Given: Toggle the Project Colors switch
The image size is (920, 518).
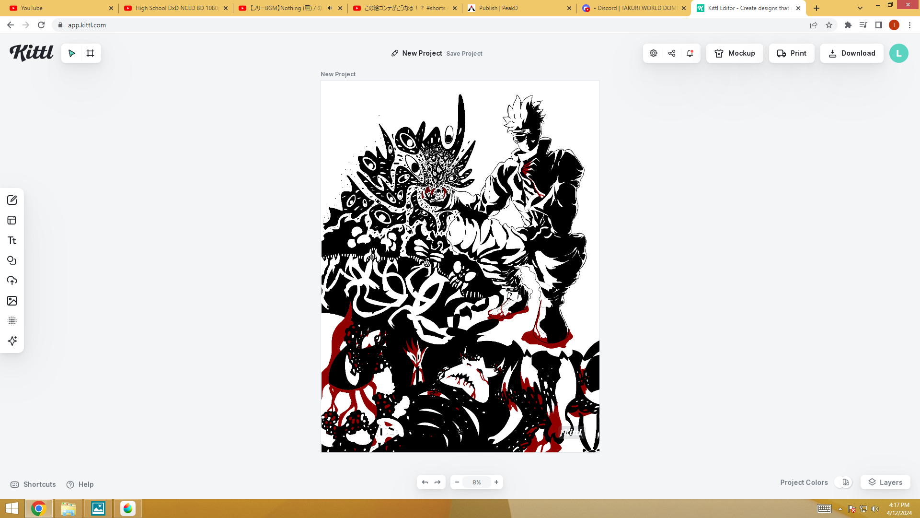Looking at the screenshot, I should click(x=843, y=483).
